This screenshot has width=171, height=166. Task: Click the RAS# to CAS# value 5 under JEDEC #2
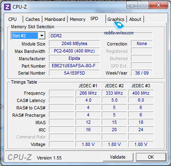[114, 107]
